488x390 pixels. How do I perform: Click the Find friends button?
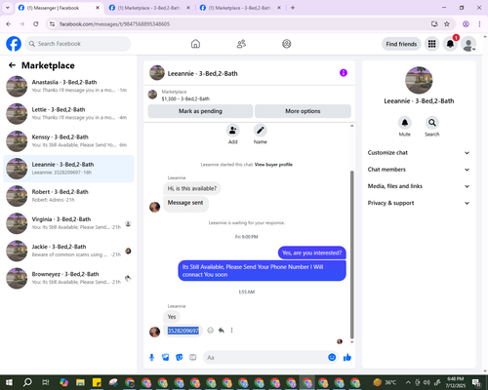401,44
